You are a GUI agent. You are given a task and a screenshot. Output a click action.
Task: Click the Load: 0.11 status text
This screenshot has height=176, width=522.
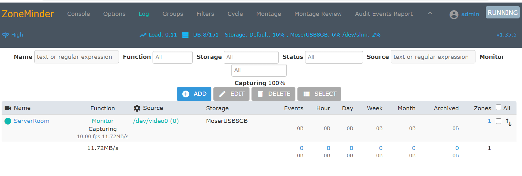[163, 35]
